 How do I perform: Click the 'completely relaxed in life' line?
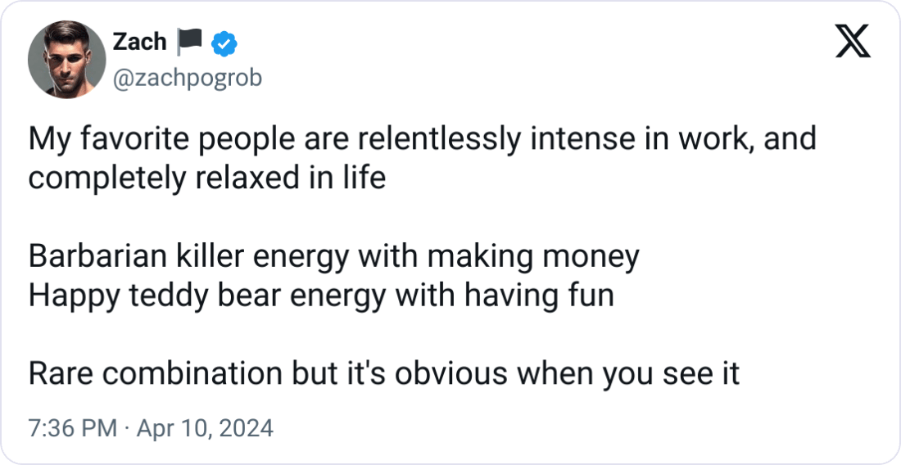207,178
